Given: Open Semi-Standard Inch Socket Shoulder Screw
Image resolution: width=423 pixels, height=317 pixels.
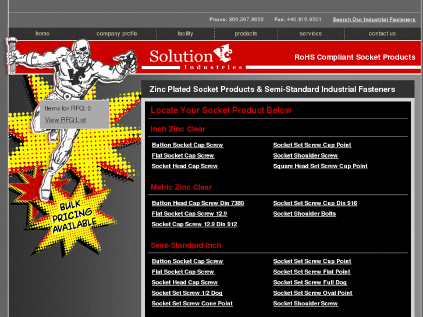Looking at the screenshot, I should 305,304.
